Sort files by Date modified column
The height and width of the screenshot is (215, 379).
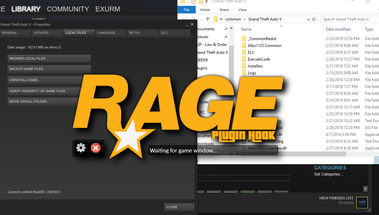pyautogui.click(x=338, y=29)
